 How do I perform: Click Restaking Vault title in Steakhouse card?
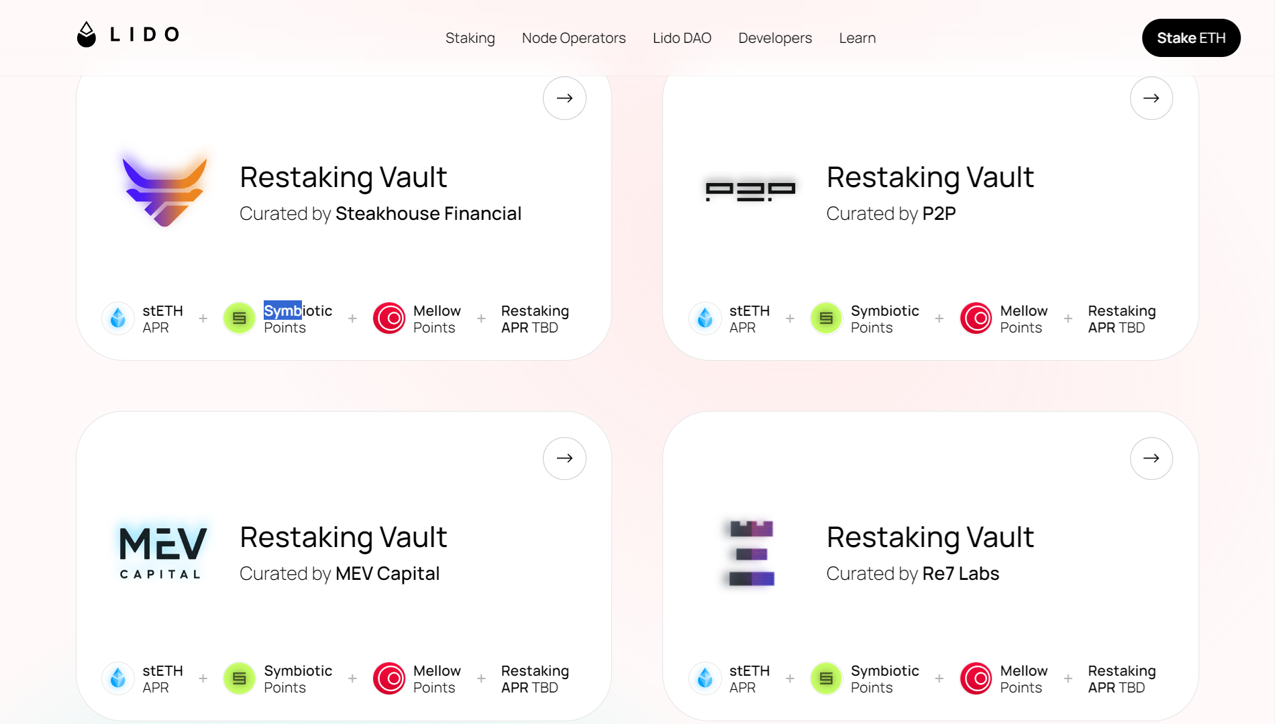pyautogui.click(x=344, y=178)
